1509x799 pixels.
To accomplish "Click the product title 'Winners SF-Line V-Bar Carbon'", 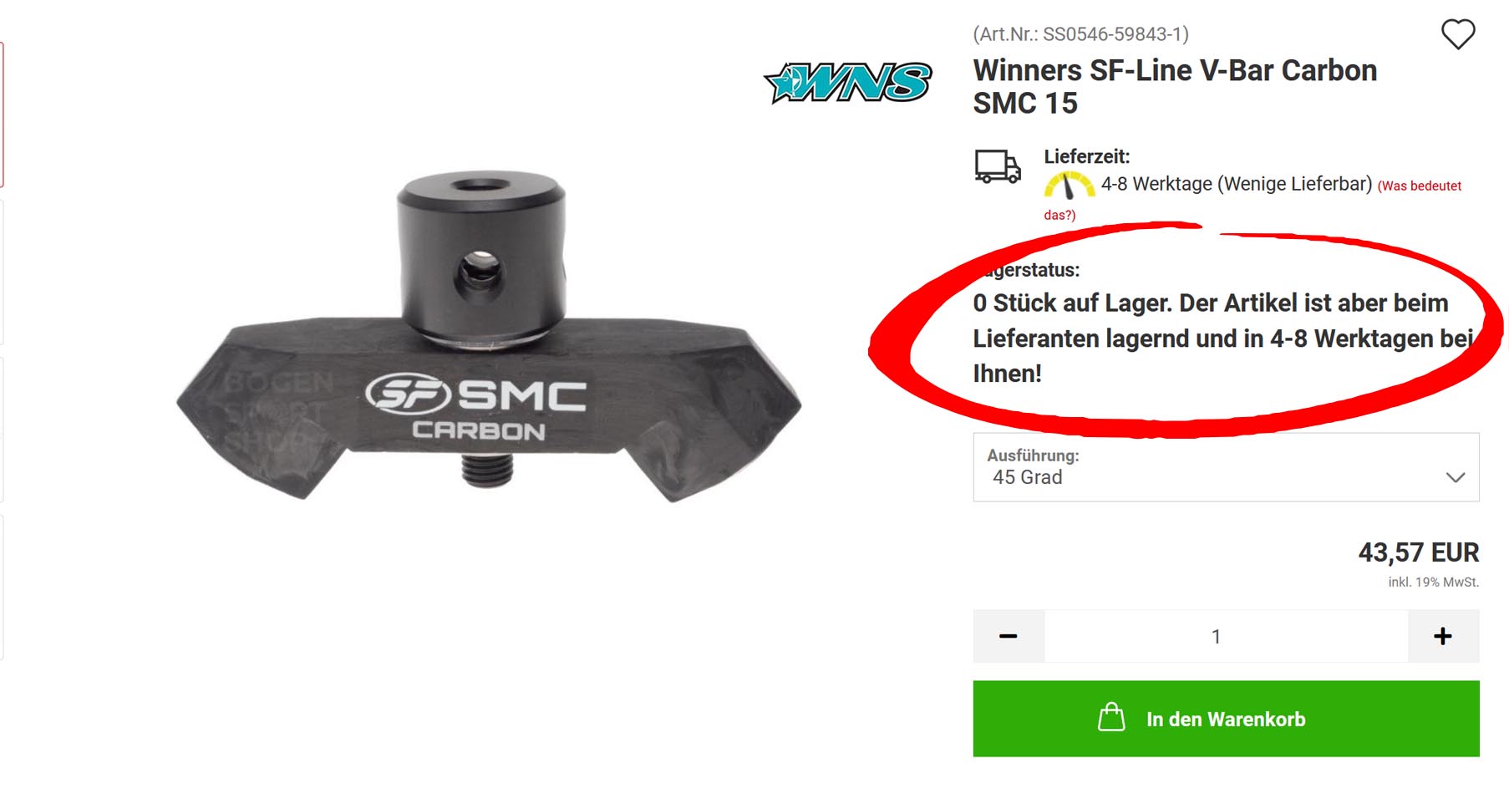I will point(1175,71).
